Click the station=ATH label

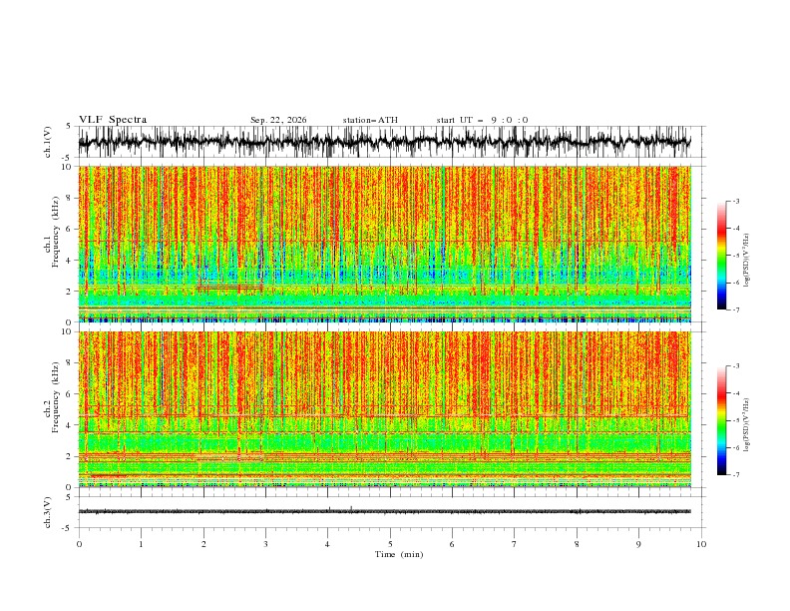(370, 120)
